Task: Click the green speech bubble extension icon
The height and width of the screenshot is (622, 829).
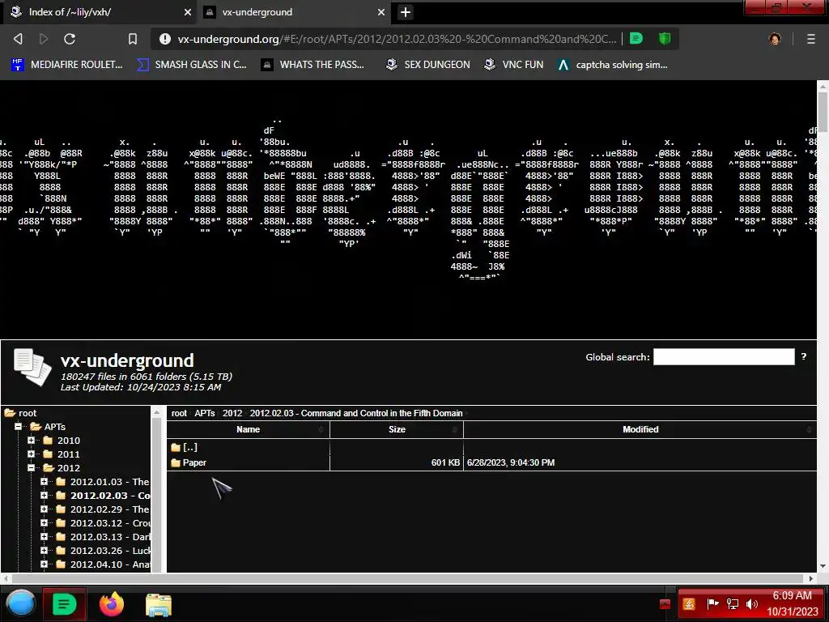Action: [x=636, y=39]
